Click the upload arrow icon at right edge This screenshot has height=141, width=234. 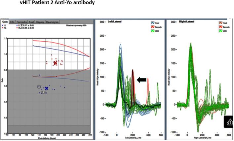click(x=229, y=122)
